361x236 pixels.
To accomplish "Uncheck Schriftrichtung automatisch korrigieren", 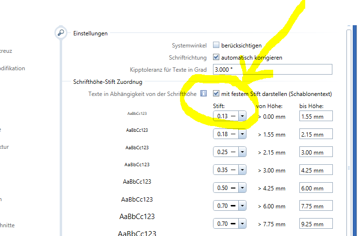I will (x=216, y=57).
